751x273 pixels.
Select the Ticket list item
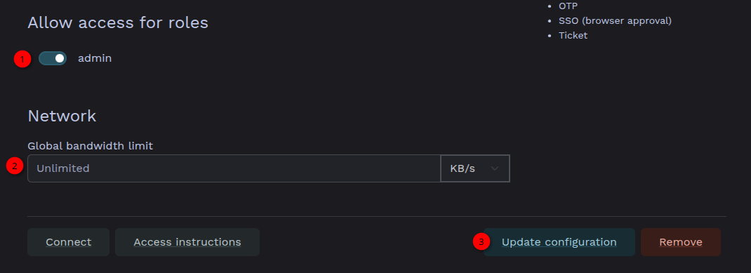coord(573,36)
